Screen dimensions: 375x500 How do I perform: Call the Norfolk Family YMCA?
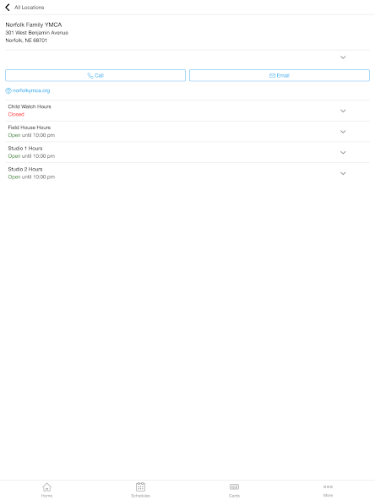pyautogui.click(x=95, y=75)
